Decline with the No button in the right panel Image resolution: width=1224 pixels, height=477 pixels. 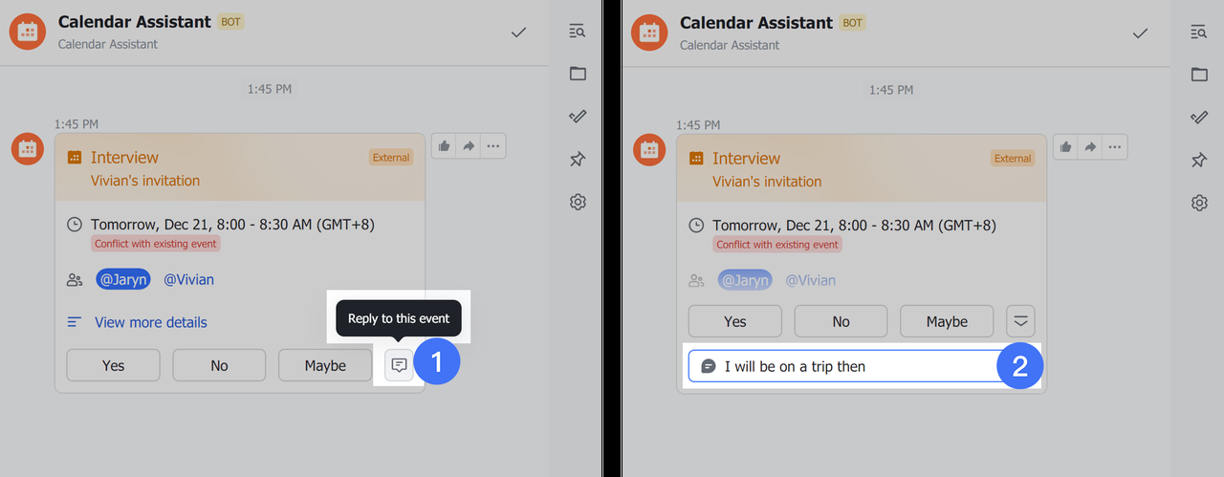click(841, 321)
